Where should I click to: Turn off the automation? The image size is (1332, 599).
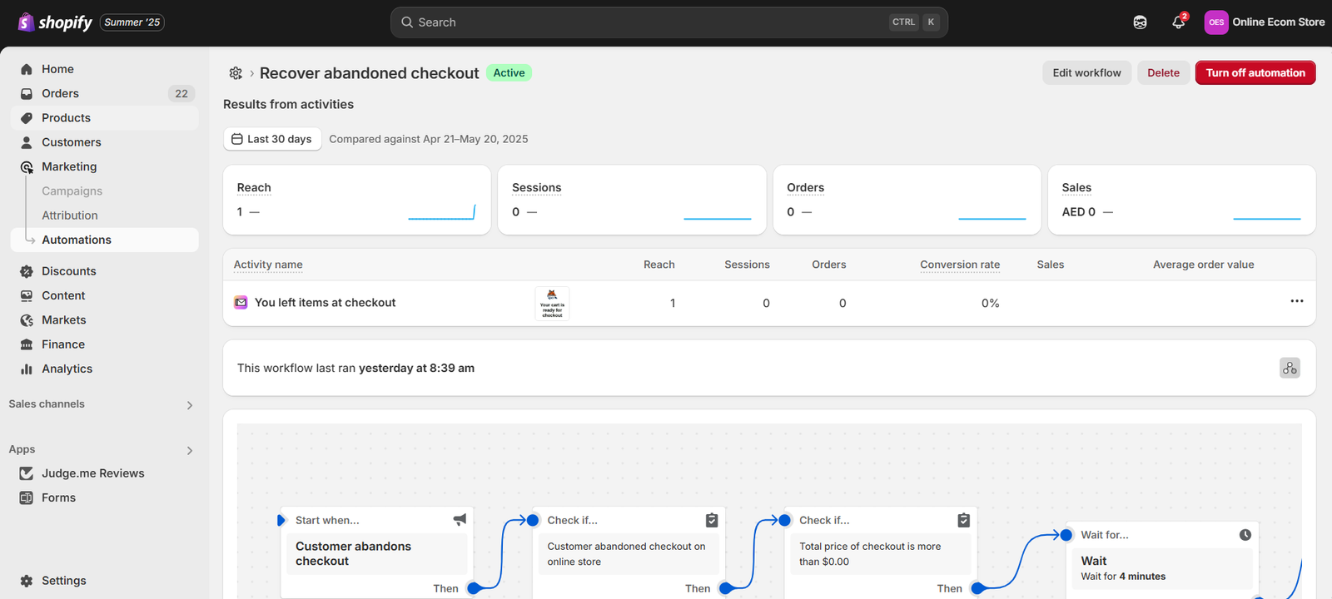pyautogui.click(x=1255, y=73)
